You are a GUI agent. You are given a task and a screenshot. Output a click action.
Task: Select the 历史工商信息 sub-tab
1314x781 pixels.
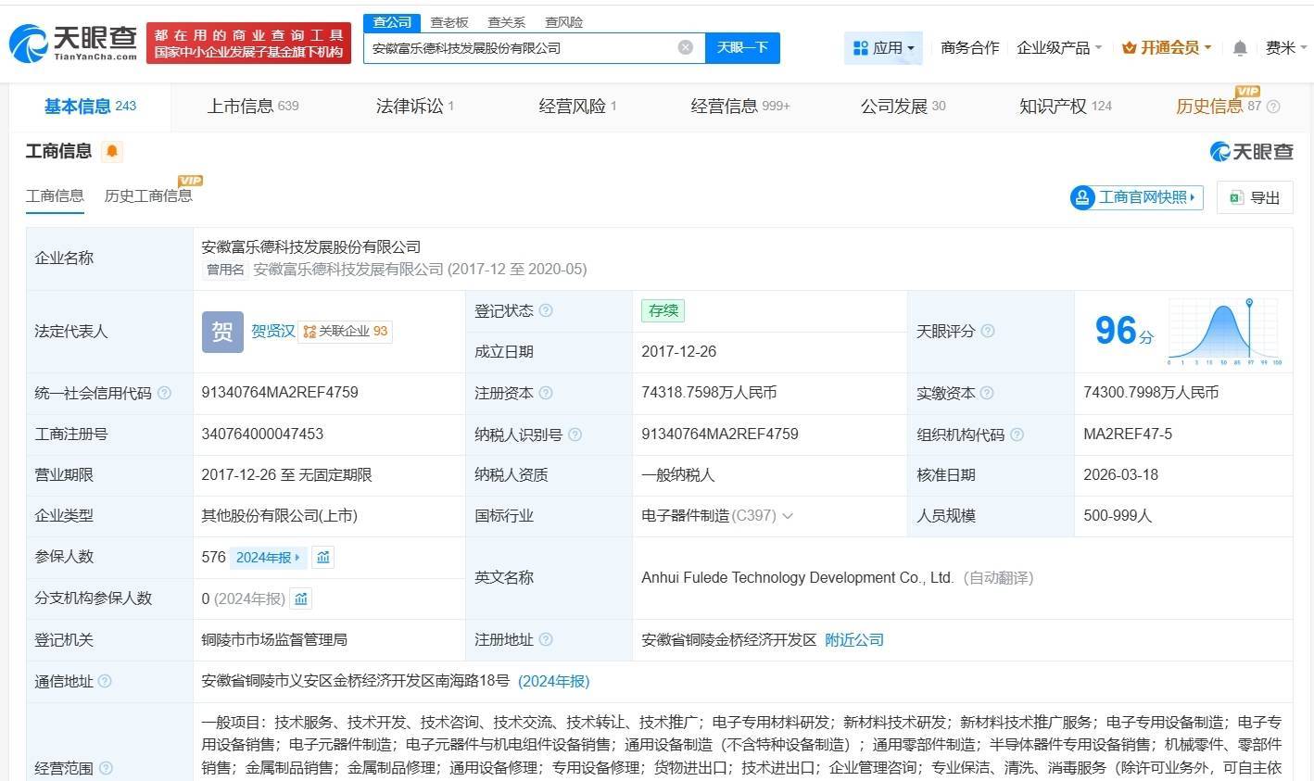point(148,195)
